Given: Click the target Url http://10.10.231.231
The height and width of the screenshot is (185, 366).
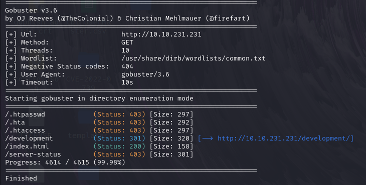Looking at the screenshot, I should point(161,34).
